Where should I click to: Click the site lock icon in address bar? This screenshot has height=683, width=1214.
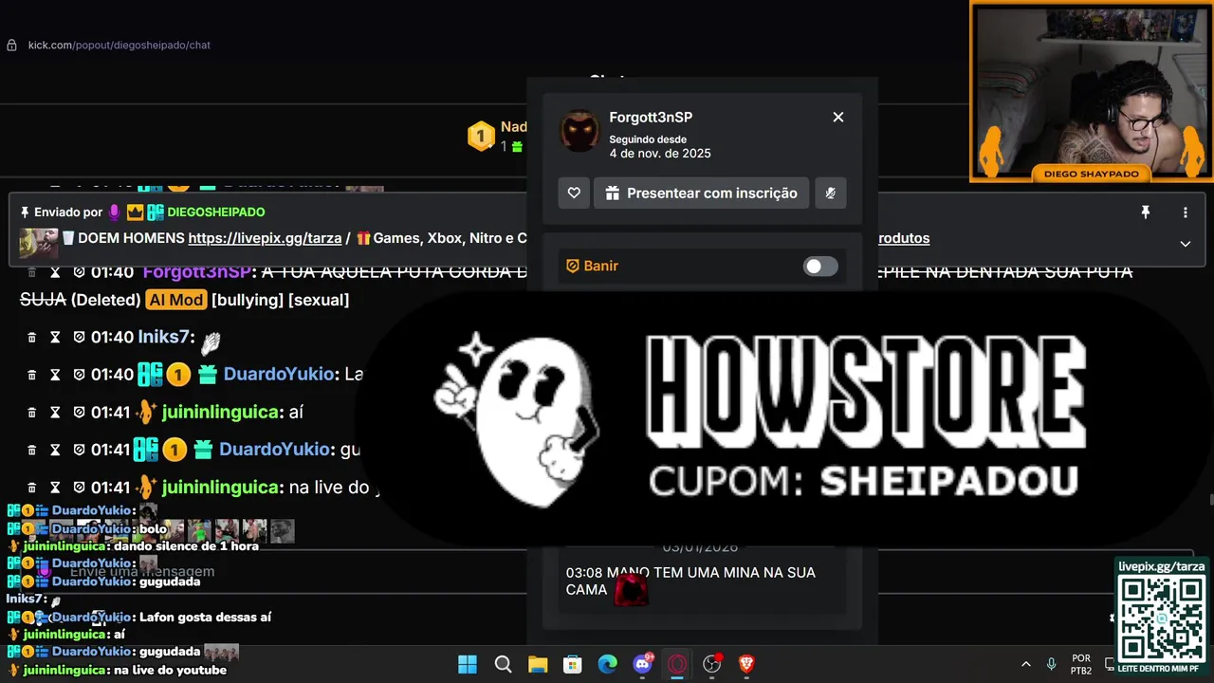(x=11, y=45)
